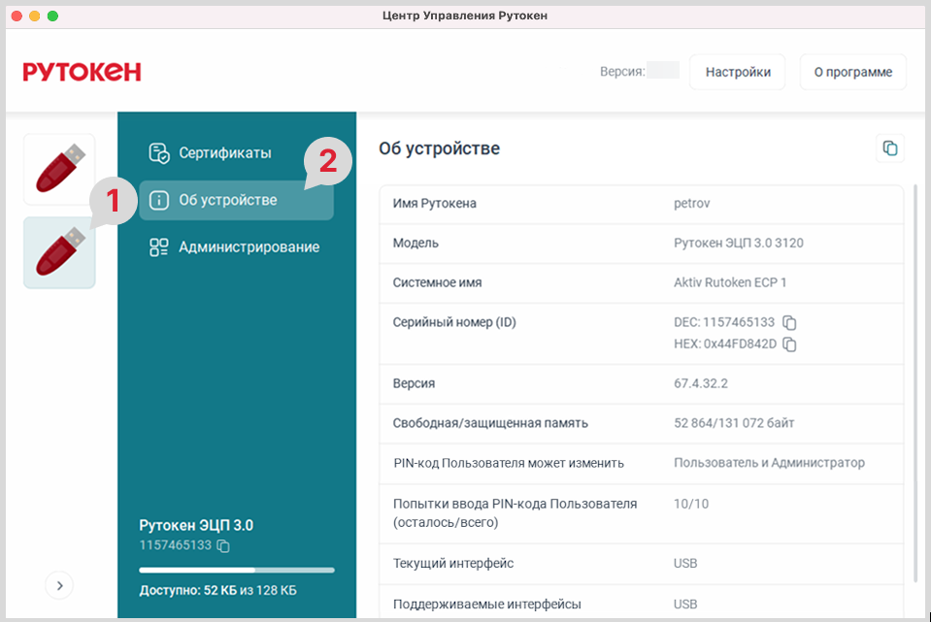Copy the HEX serial number 0x44FD842D
Viewport: 931px width, 622px height.
(789, 344)
